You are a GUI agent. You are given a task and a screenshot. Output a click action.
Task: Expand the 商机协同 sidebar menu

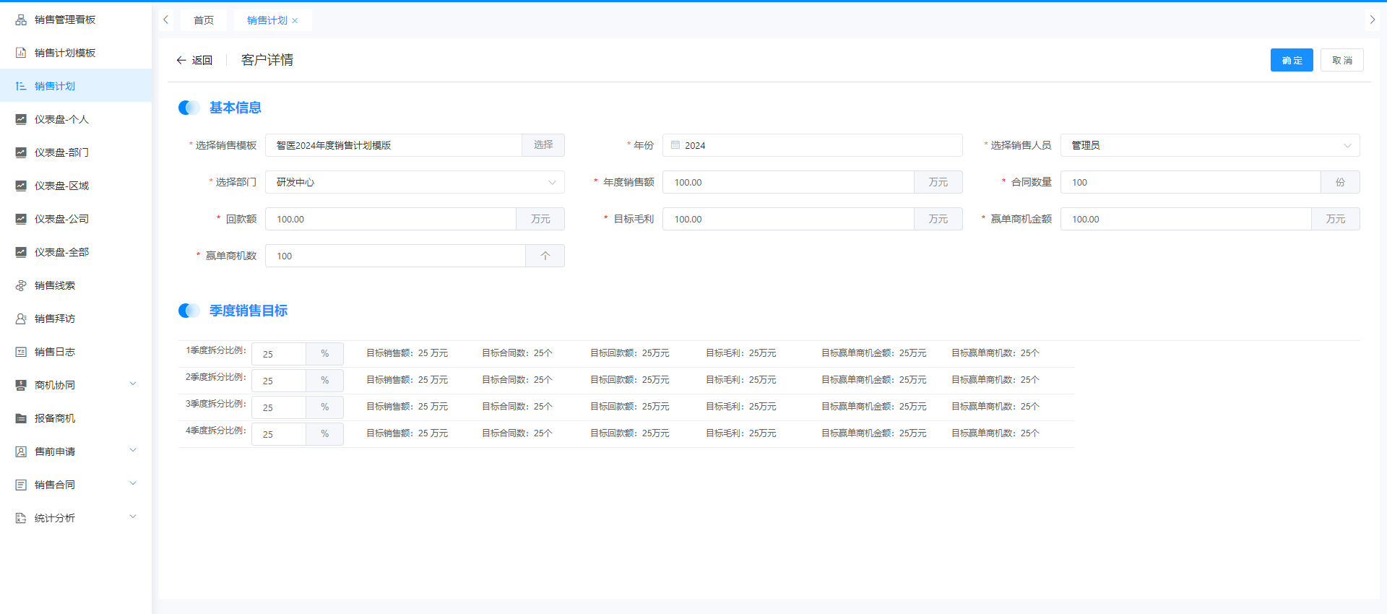click(x=133, y=384)
